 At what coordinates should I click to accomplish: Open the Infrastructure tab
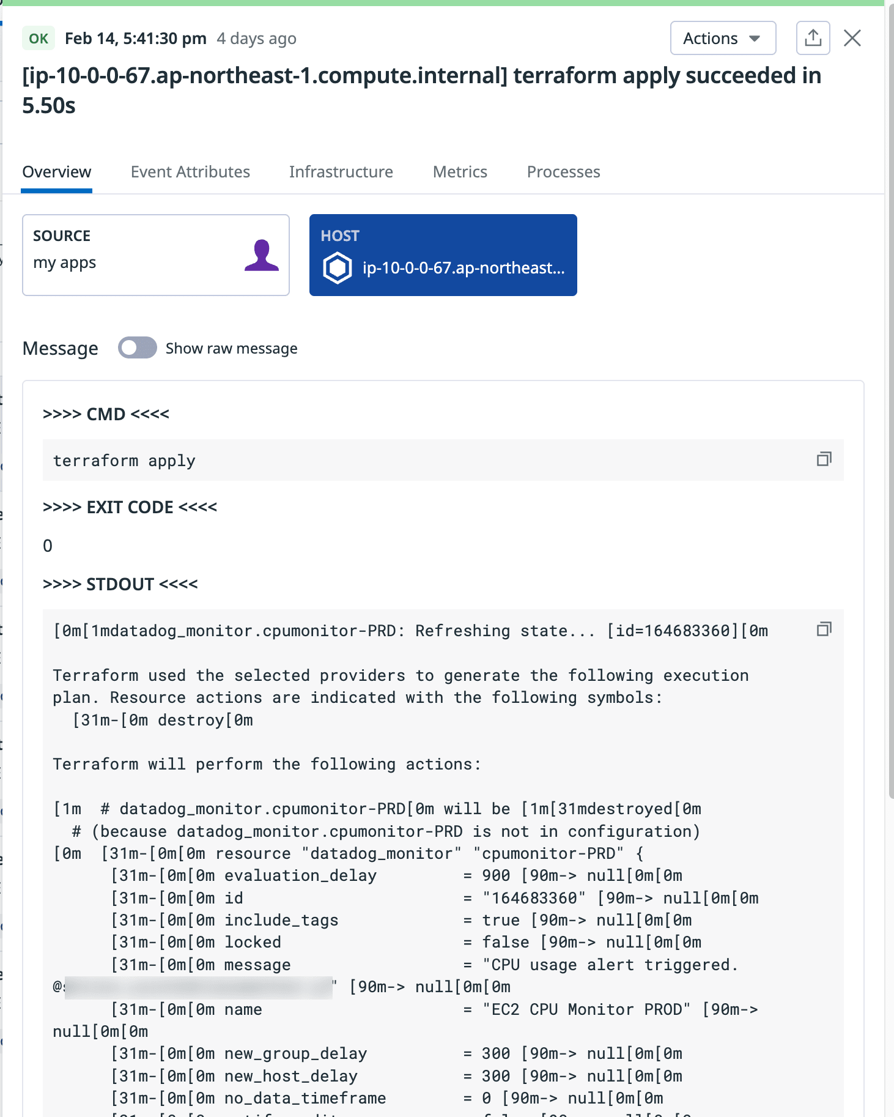341,172
